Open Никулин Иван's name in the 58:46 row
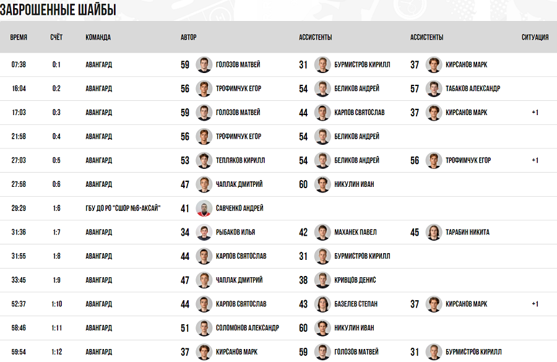The width and height of the screenshot is (557, 362). click(x=353, y=328)
